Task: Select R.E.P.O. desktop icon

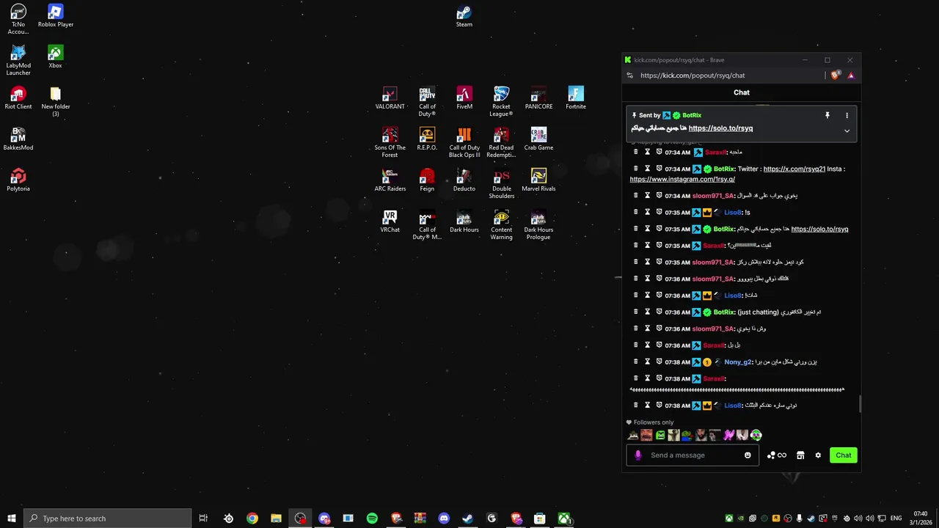Action: coord(427,139)
